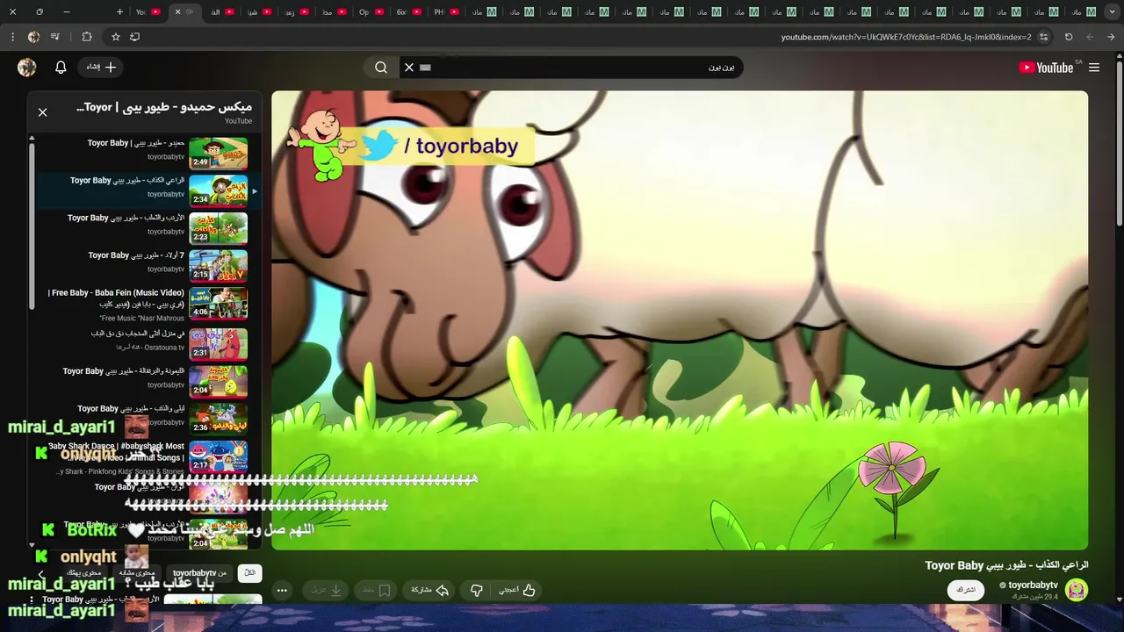Open the three-dot menu of the bottom recommended video

click(32, 600)
